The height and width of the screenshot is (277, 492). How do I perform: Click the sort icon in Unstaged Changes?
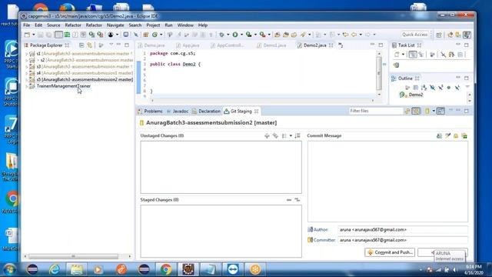point(298,135)
